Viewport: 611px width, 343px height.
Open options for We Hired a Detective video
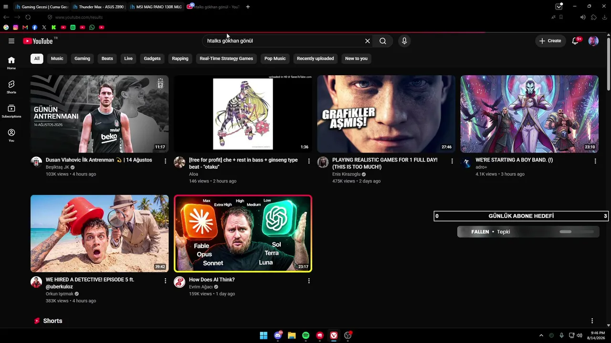[x=166, y=281]
